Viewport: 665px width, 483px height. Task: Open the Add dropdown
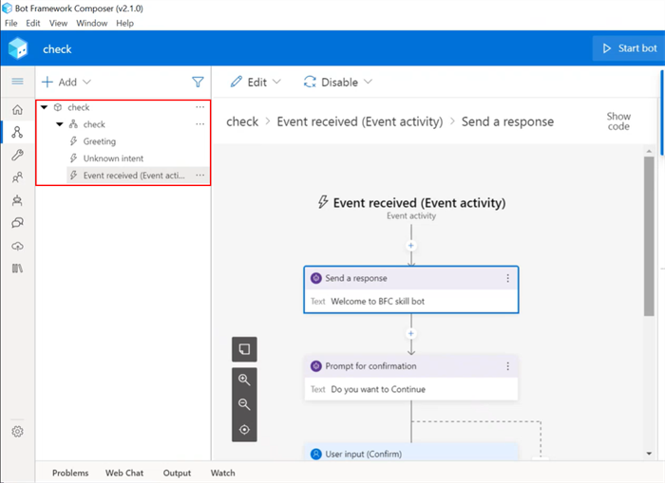[66, 83]
